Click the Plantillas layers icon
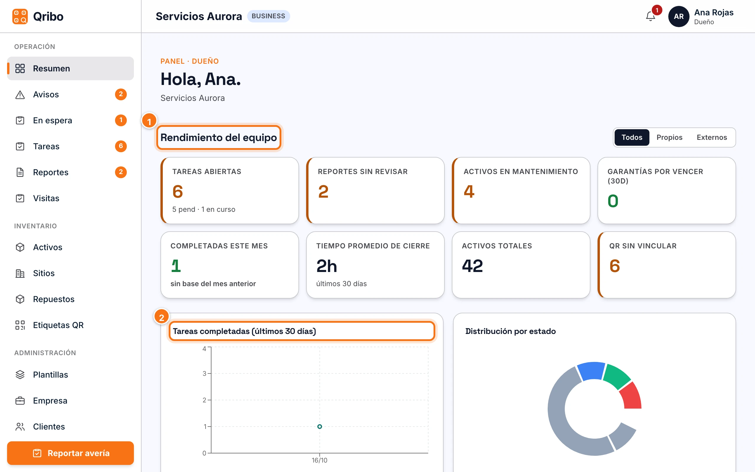This screenshot has height=472, width=755. [20, 375]
